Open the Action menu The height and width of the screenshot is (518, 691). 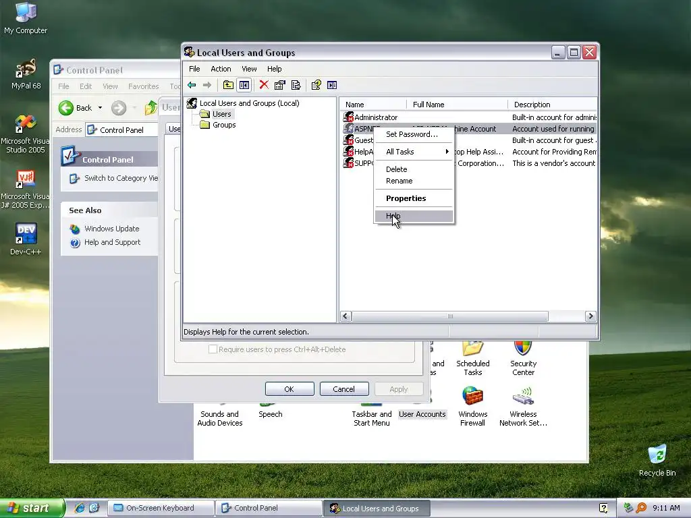pyautogui.click(x=221, y=69)
